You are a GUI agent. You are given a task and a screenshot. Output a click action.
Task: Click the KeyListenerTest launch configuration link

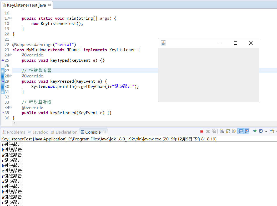[x=16, y=139]
